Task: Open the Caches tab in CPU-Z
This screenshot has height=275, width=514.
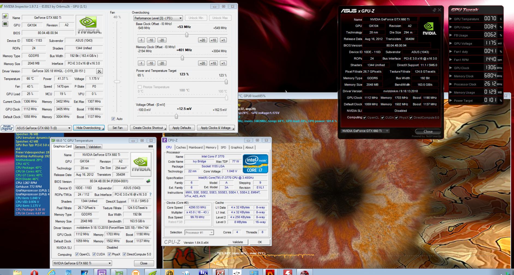Action: [x=181, y=147]
